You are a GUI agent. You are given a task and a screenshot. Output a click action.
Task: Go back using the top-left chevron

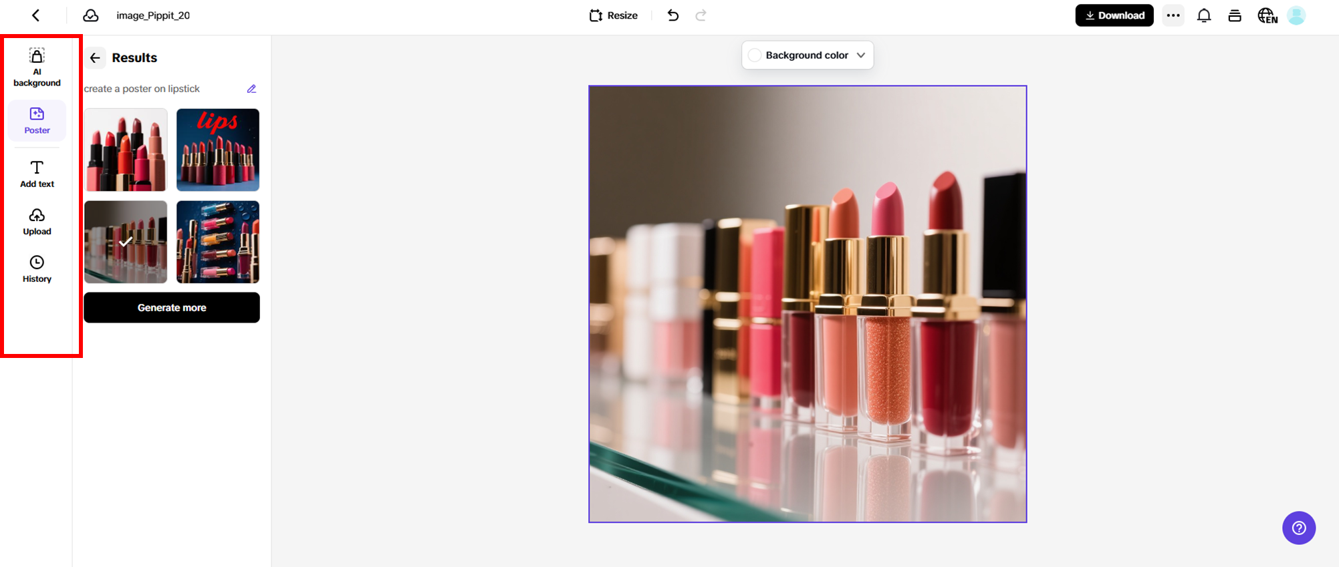36,15
